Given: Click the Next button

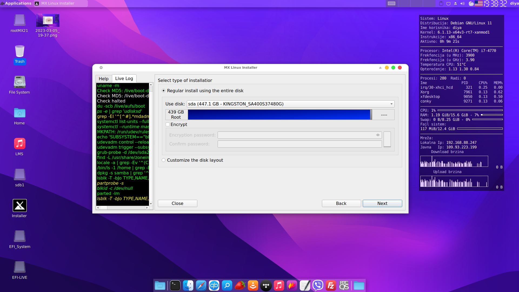Looking at the screenshot, I should tap(382, 204).
